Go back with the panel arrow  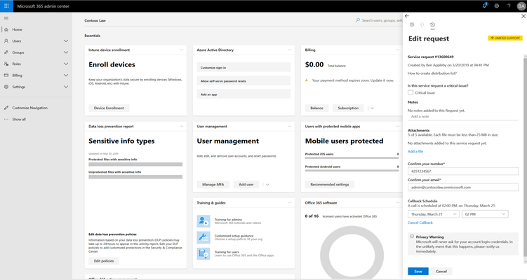(407, 16)
